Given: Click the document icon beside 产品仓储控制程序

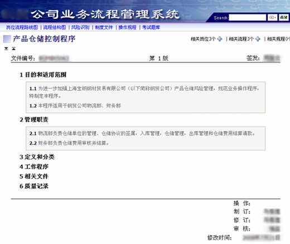Looking at the screenshot, I should coord(7,39).
